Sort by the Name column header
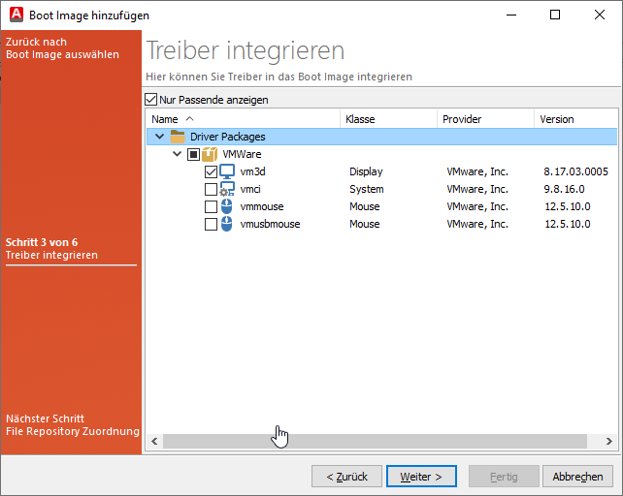The height and width of the screenshot is (496, 623). 244,119
